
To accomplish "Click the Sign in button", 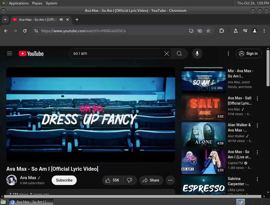I will point(249,53).
